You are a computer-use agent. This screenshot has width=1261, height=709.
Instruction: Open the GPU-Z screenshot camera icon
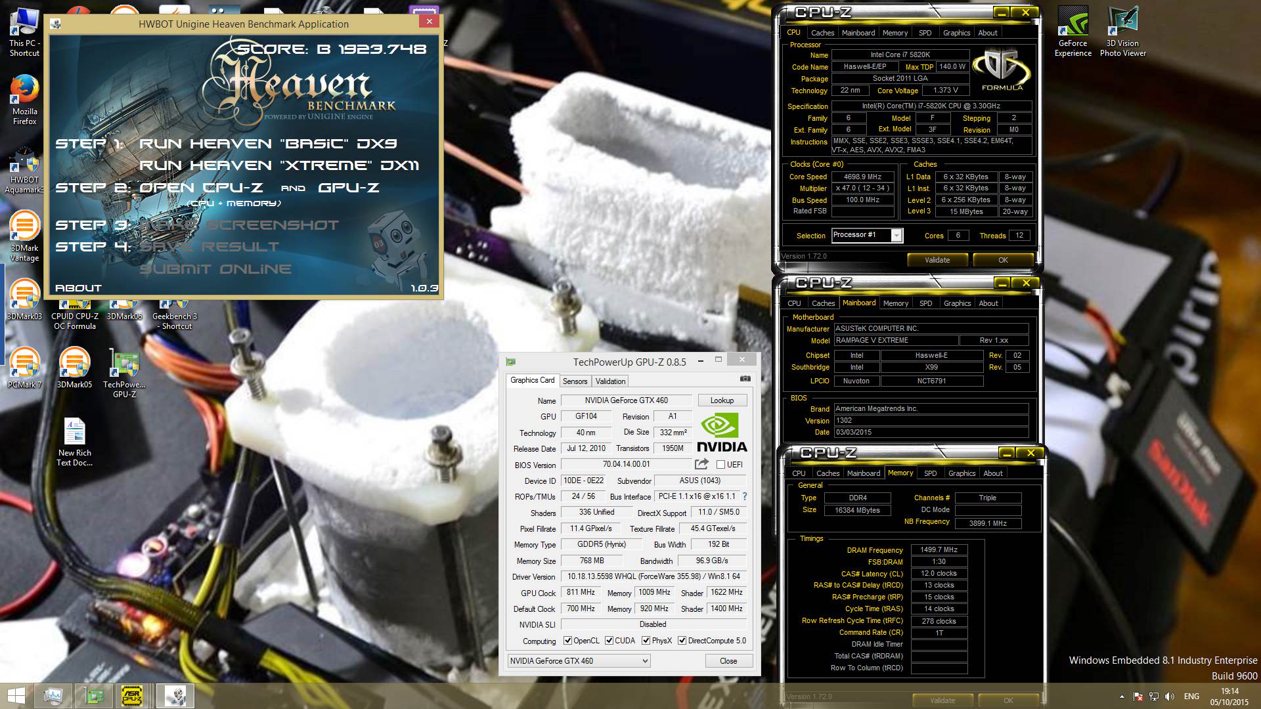point(745,379)
